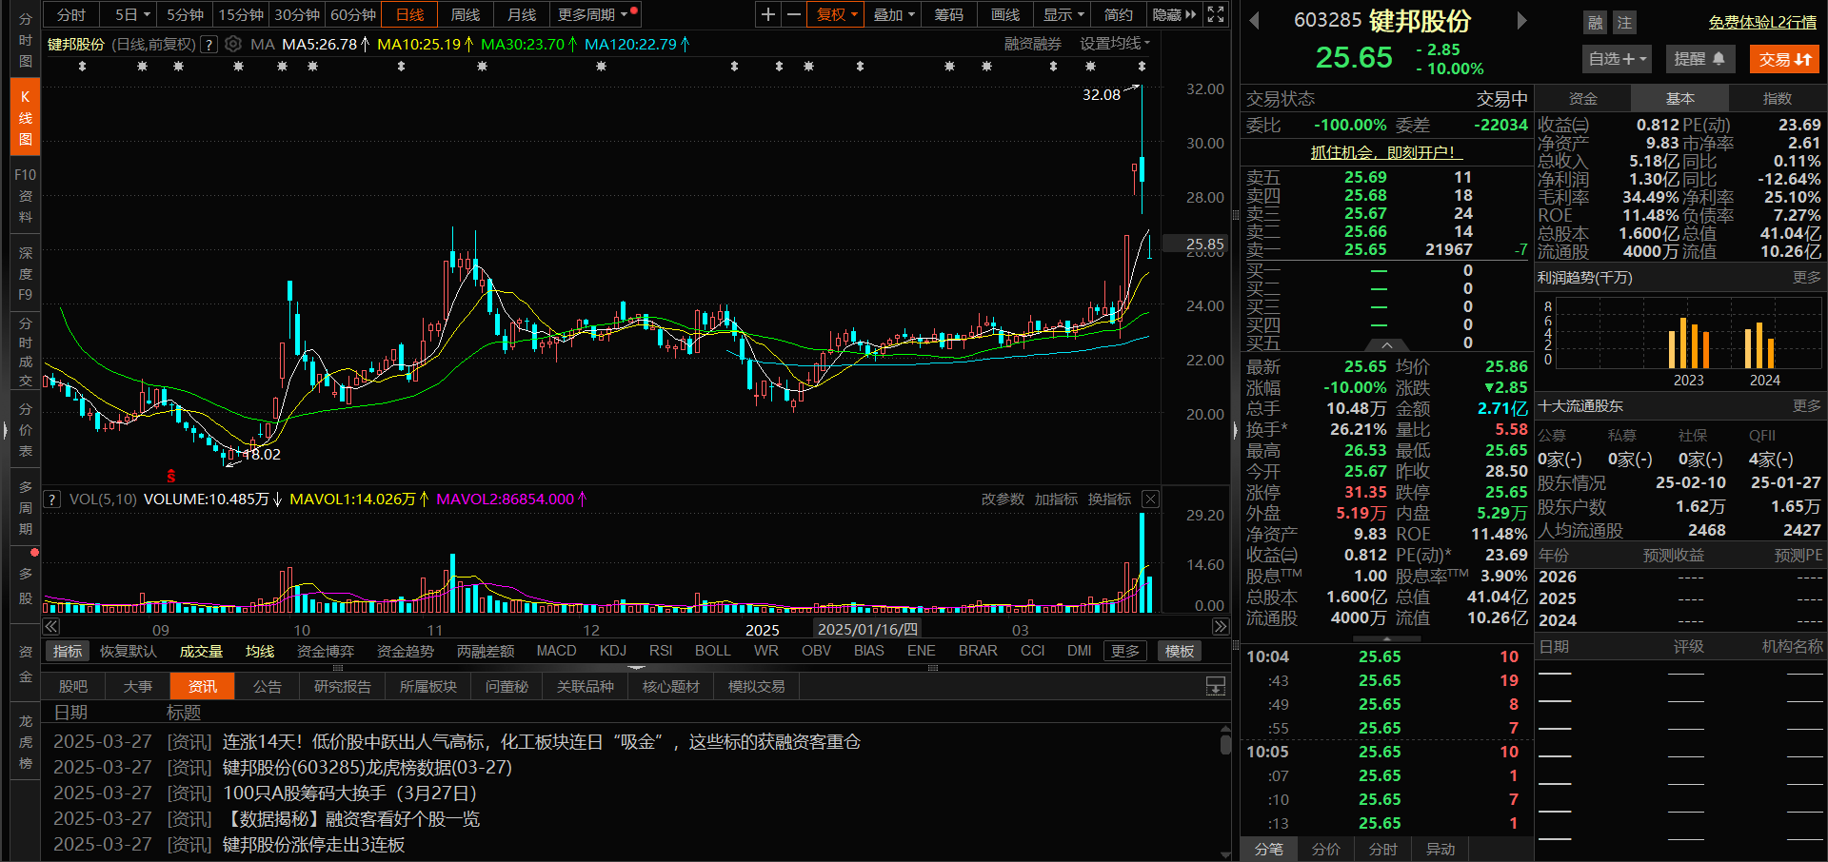Jump chart timeline to earliest with left double-arrow
This screenshot has height=862, width=1828.
click(x=51, y=626)
